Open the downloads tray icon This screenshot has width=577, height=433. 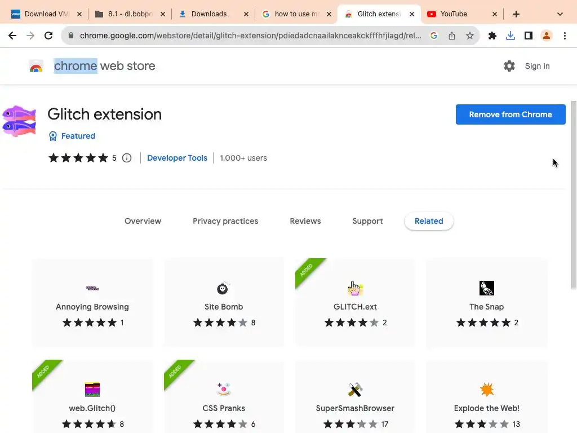coord(511,36)
